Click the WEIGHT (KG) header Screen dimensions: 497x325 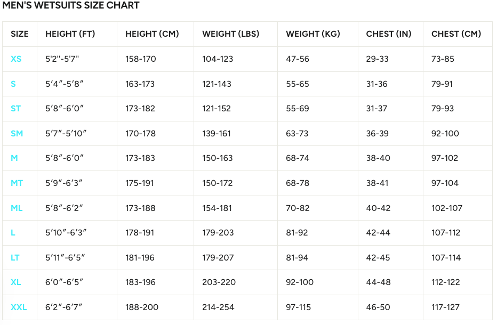pyautogui.click(x=313, y=34)
